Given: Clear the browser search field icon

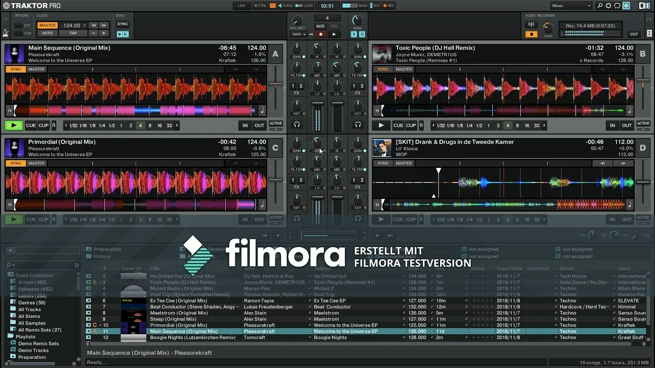Looking at the screenshot, I should (x=77, y=265).
